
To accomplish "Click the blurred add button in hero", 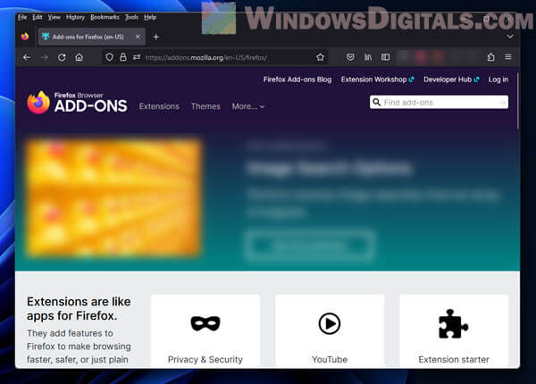I will point(310,246).
